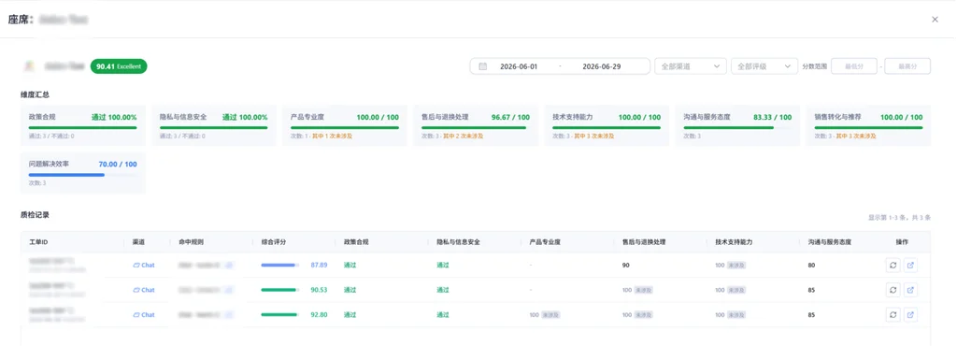
Task: Focus the 最高分 maximum score input
Action: pos(907,66)
